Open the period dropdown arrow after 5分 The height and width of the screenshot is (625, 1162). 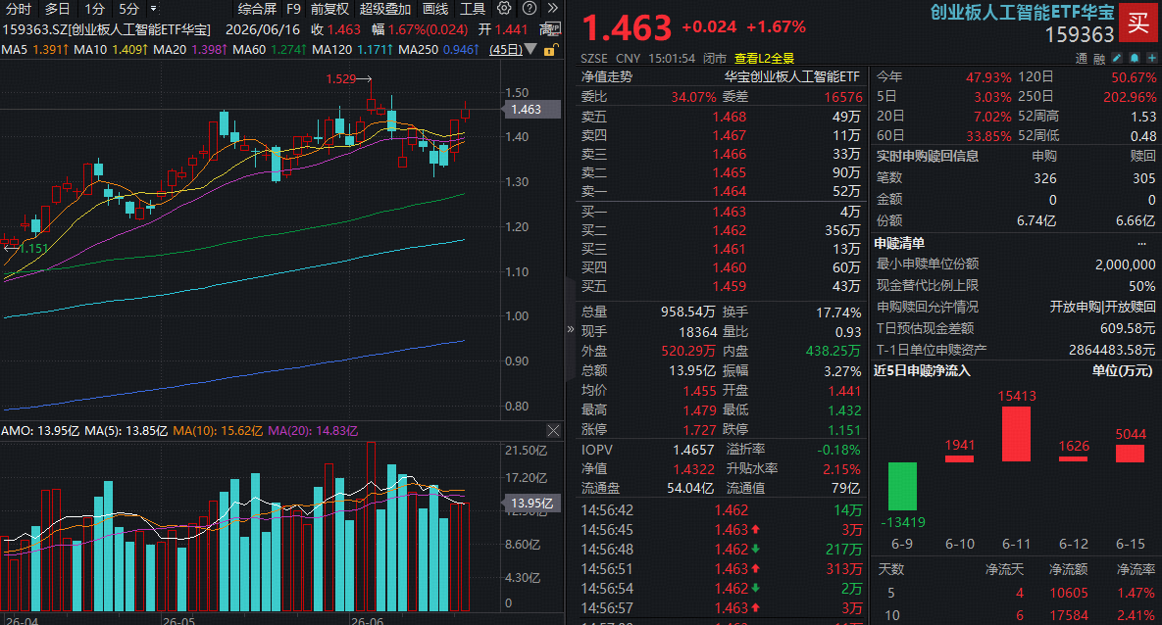(x=153, y=9)
